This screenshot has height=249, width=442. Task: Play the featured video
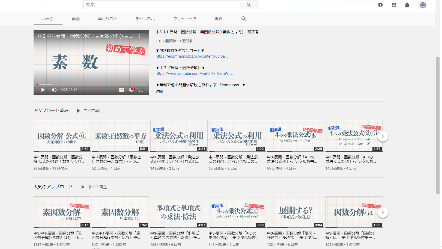click(x=43, y=90)
